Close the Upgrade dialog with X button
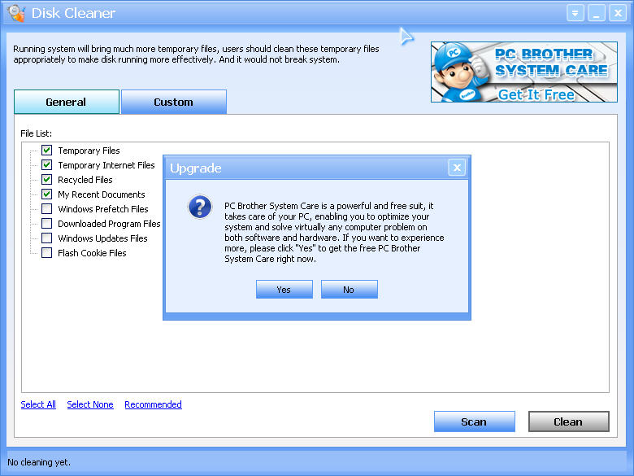Image resolution: width=634 pixels, height=476 pixels. click(x=457, y=168)
